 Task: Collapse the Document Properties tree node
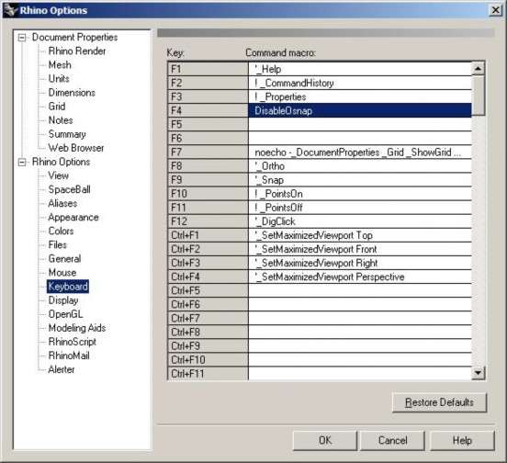point(22,38)
